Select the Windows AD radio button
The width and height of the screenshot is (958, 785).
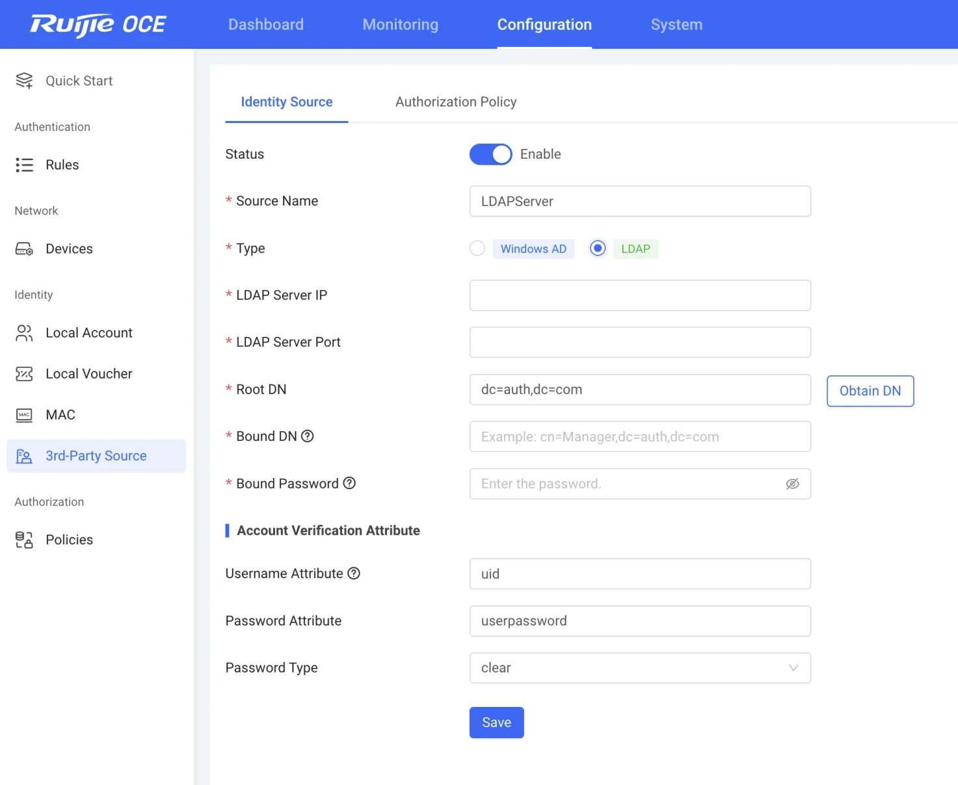coord(477,248)
